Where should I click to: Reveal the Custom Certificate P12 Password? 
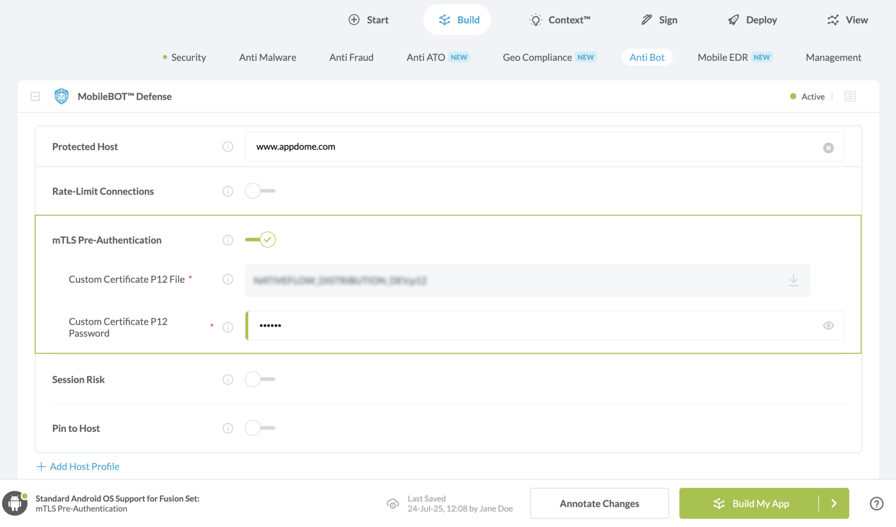click(x=828, y=326)
